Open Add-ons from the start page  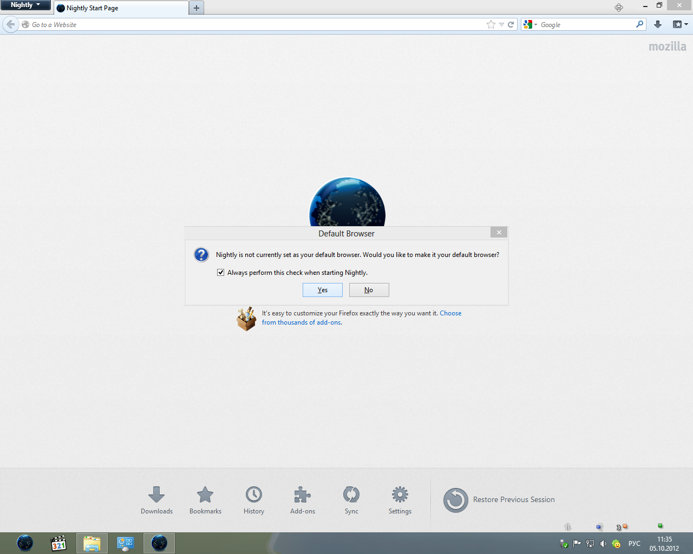(x=303, y=500)
